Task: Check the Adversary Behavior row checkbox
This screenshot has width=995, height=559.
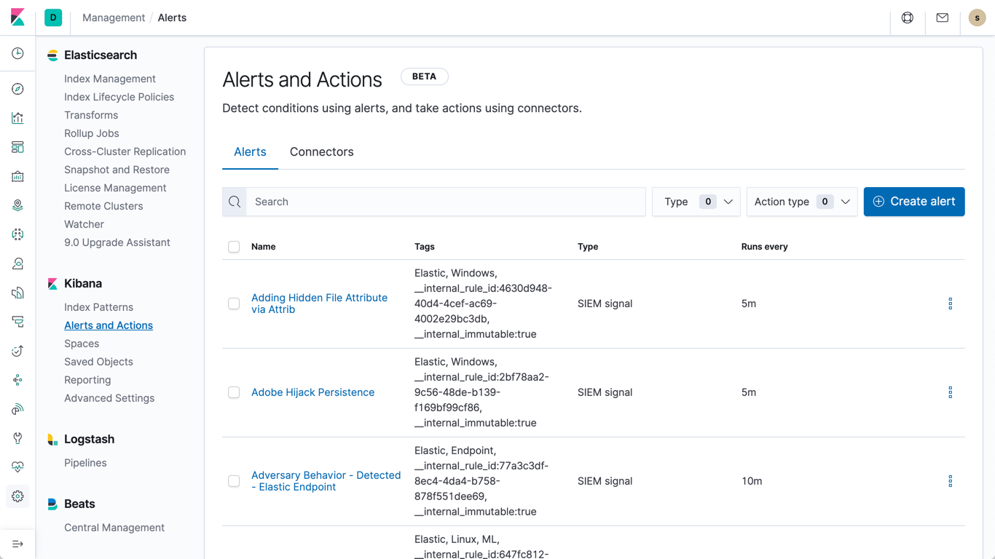Action: (234, 481)
